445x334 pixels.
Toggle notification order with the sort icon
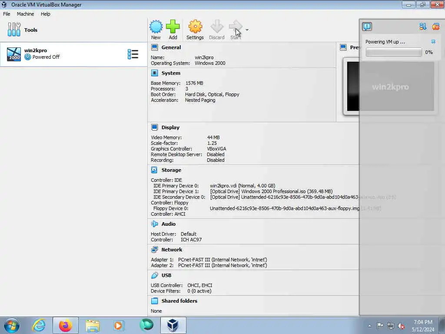(x=423, y=27)
